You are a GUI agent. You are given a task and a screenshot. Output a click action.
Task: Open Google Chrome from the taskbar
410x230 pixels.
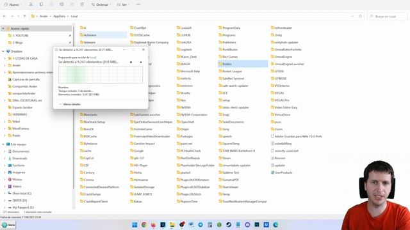143,225
